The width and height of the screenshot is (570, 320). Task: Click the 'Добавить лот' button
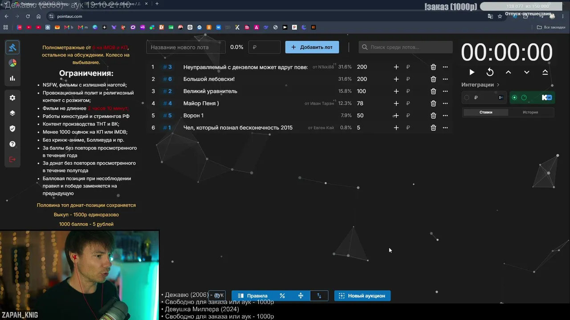pos(312,47)
